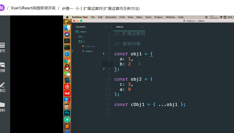The image size is (234, 133).
Task: Open Google Chrome from the Dock
Action: 67,61
